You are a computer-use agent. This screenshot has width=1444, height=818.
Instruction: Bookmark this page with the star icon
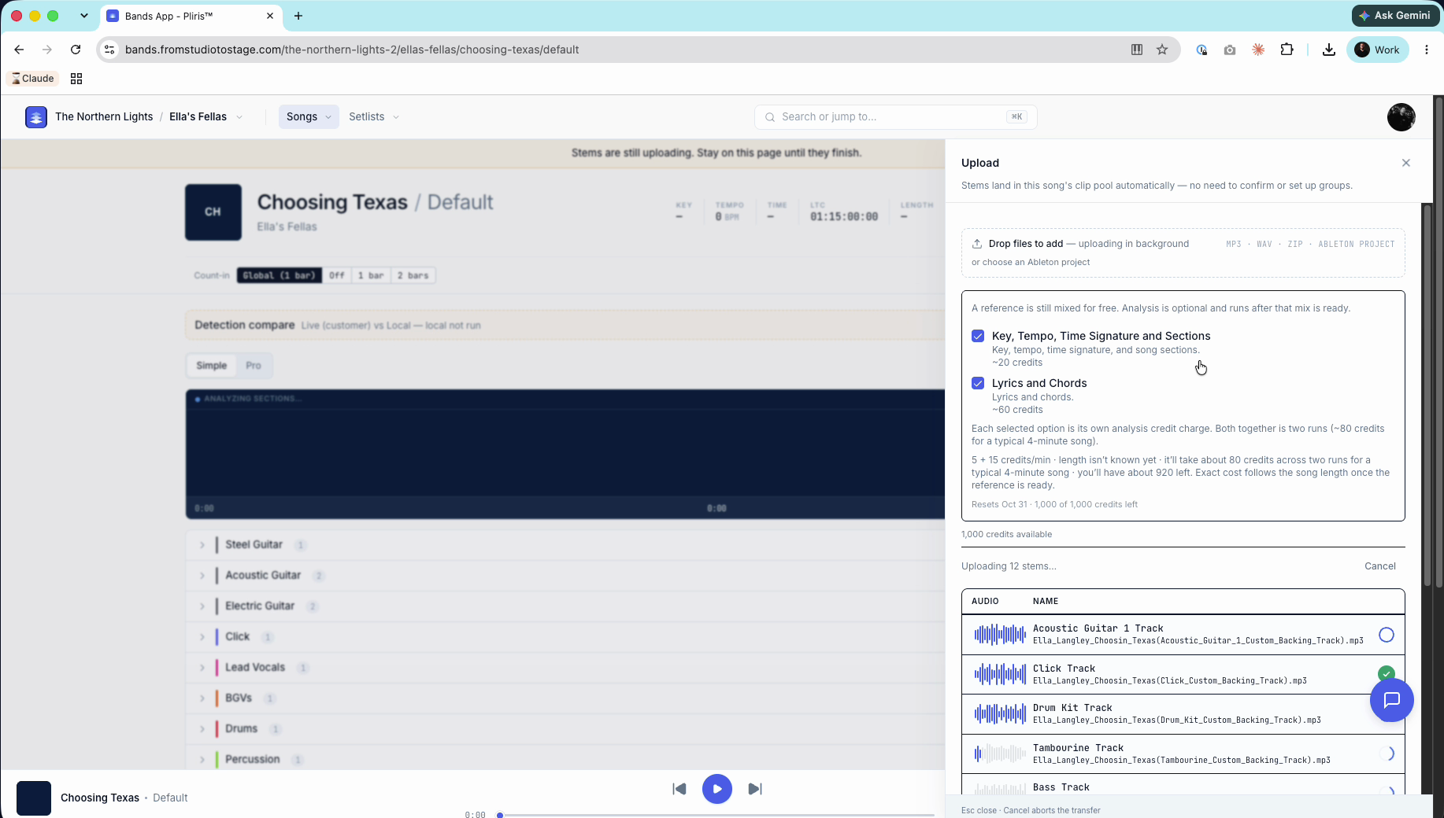(x=1162, y=50)
